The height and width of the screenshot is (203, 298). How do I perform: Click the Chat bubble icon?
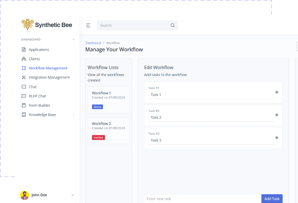coord(24,86)
